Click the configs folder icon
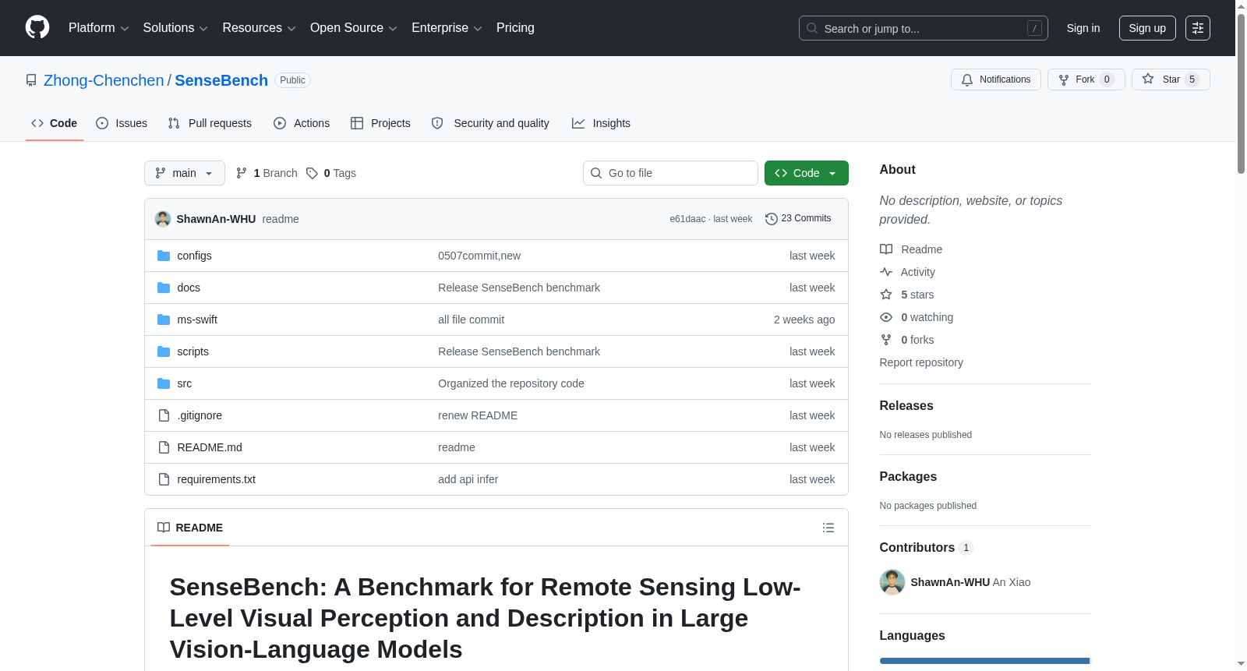Image resolution: width=1247 pixels, height=671 pixels. click(x=164, y=256)
